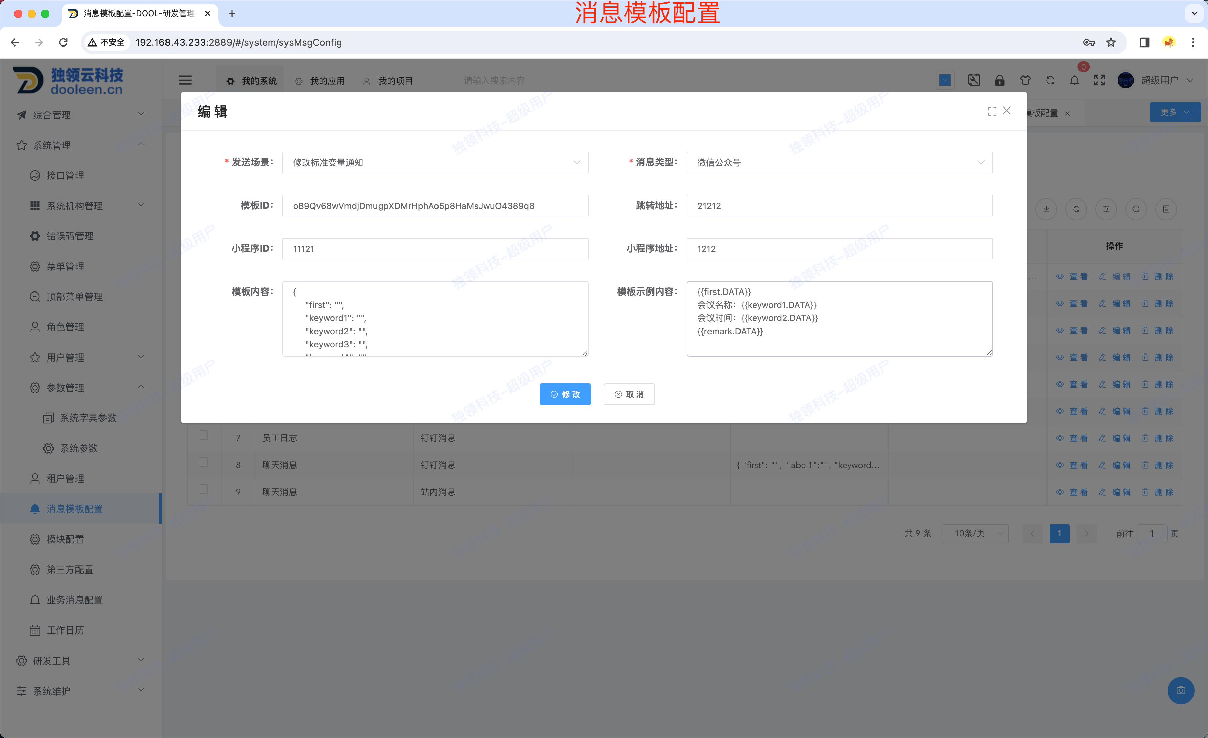Click the dooleen.cn logo
This screenshot has width=1208, height=738.
point(69,80)
